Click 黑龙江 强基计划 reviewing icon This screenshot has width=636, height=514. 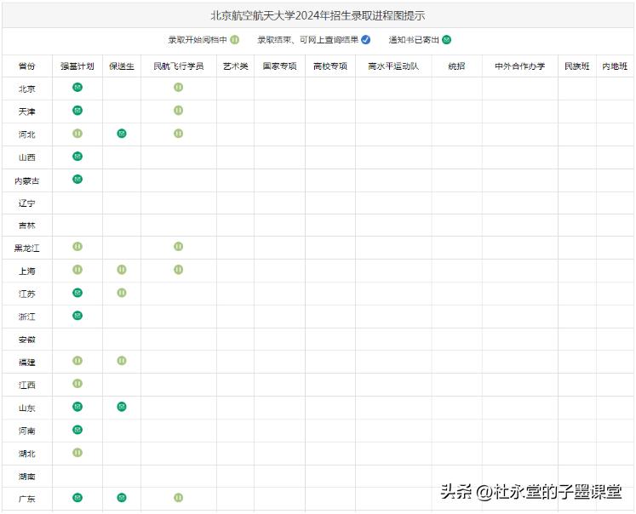click(77, 247)
